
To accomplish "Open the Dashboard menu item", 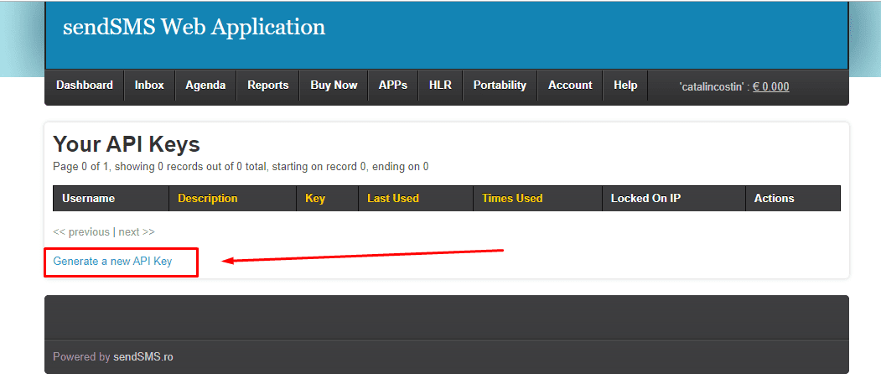I will coord(85,86).
